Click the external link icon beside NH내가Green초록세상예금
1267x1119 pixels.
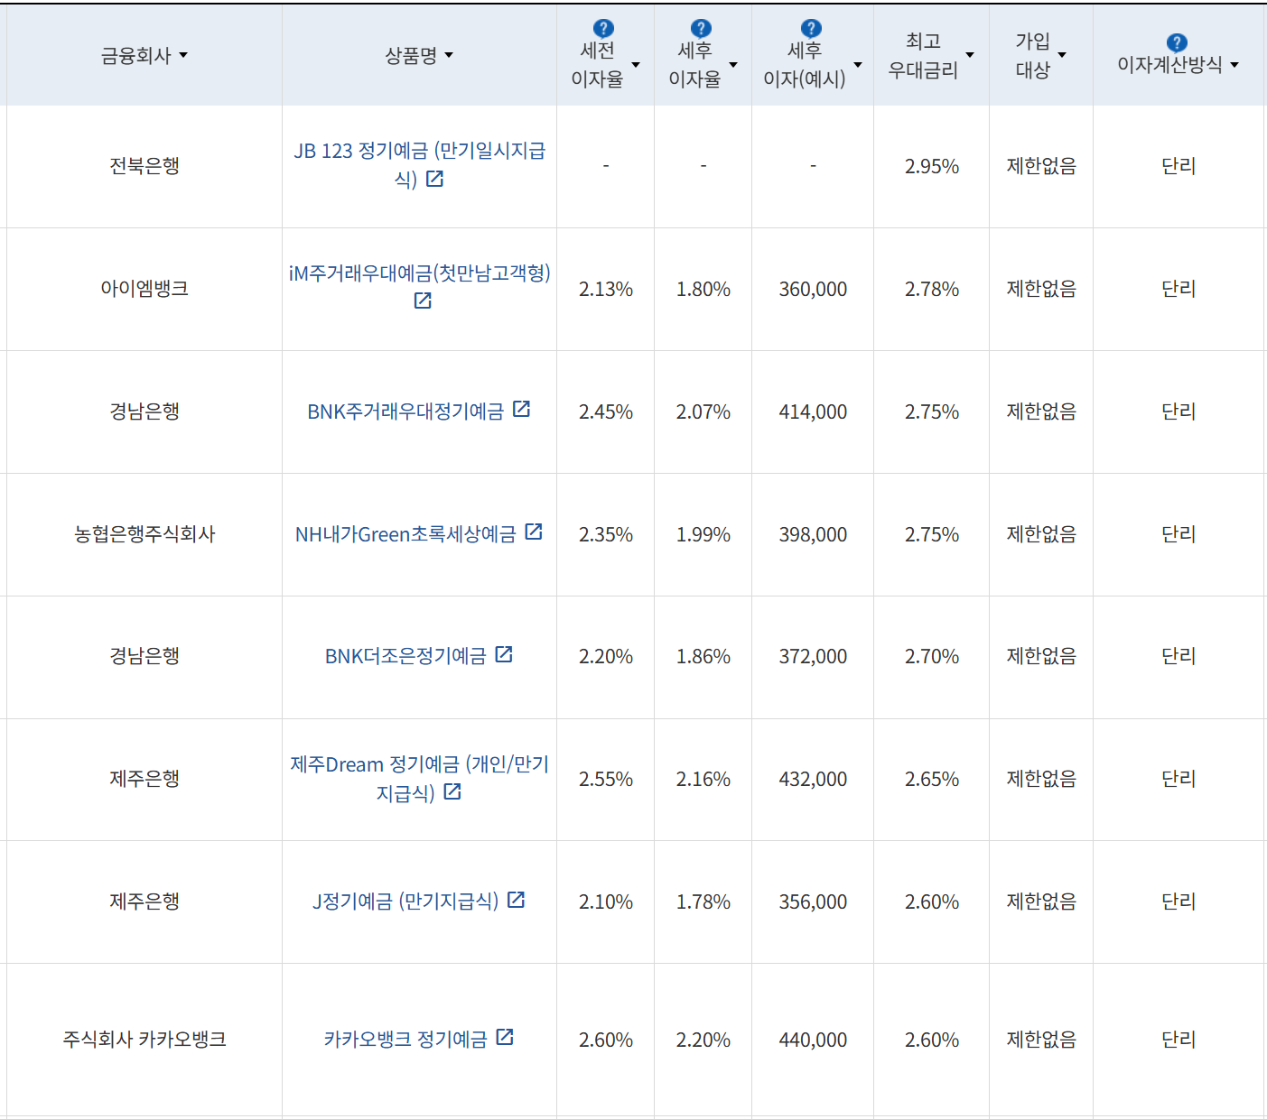click(x=536, y=532)
